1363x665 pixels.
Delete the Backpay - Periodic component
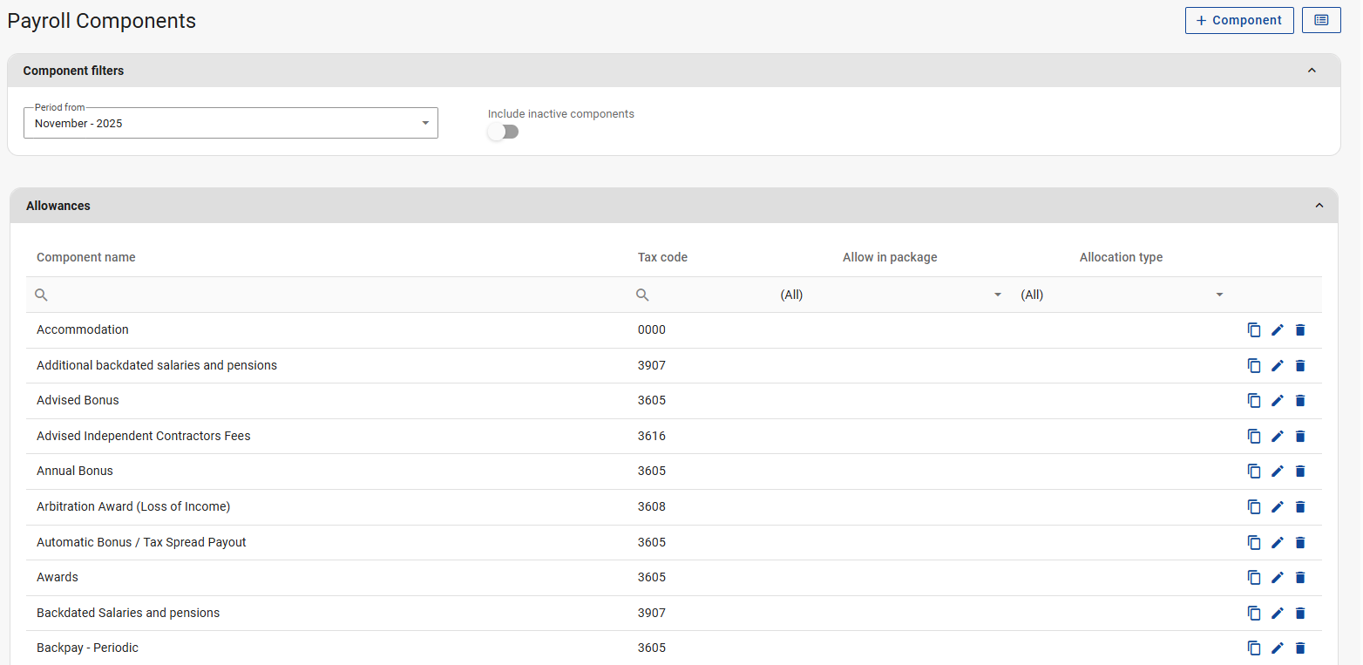[1300, 648]
